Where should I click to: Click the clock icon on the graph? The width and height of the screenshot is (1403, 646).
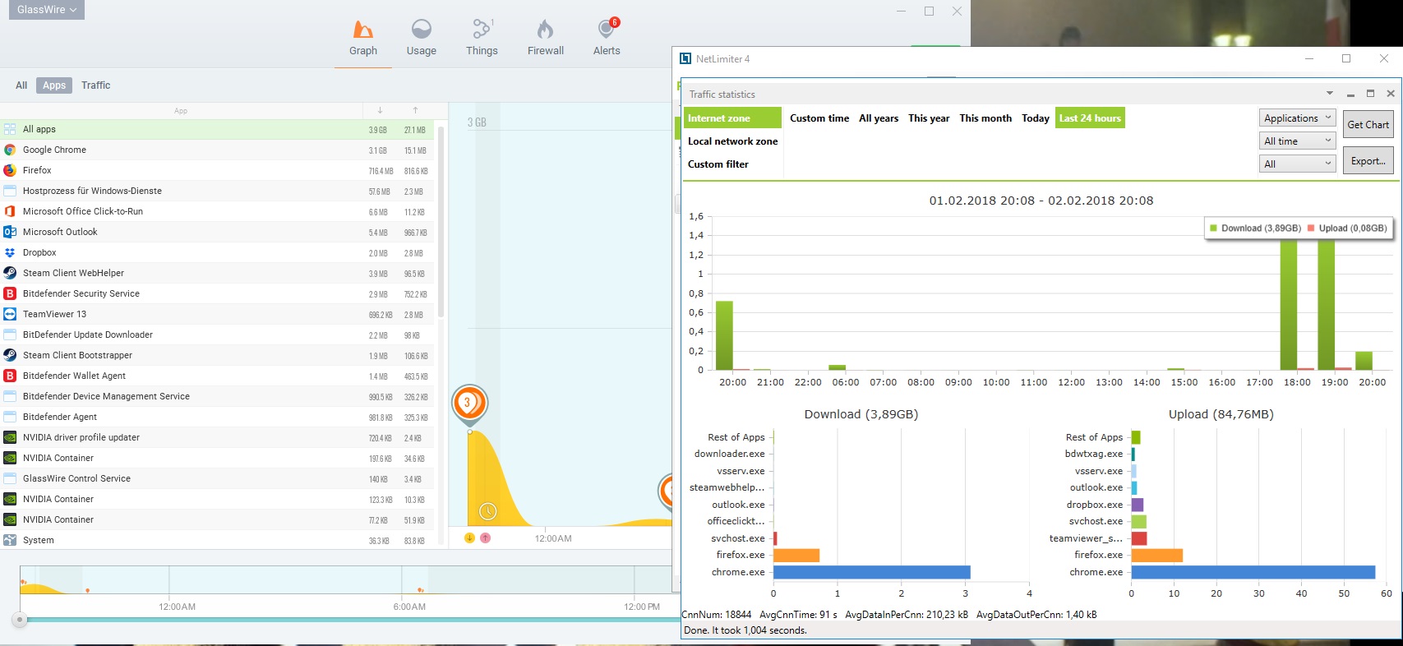487,511
